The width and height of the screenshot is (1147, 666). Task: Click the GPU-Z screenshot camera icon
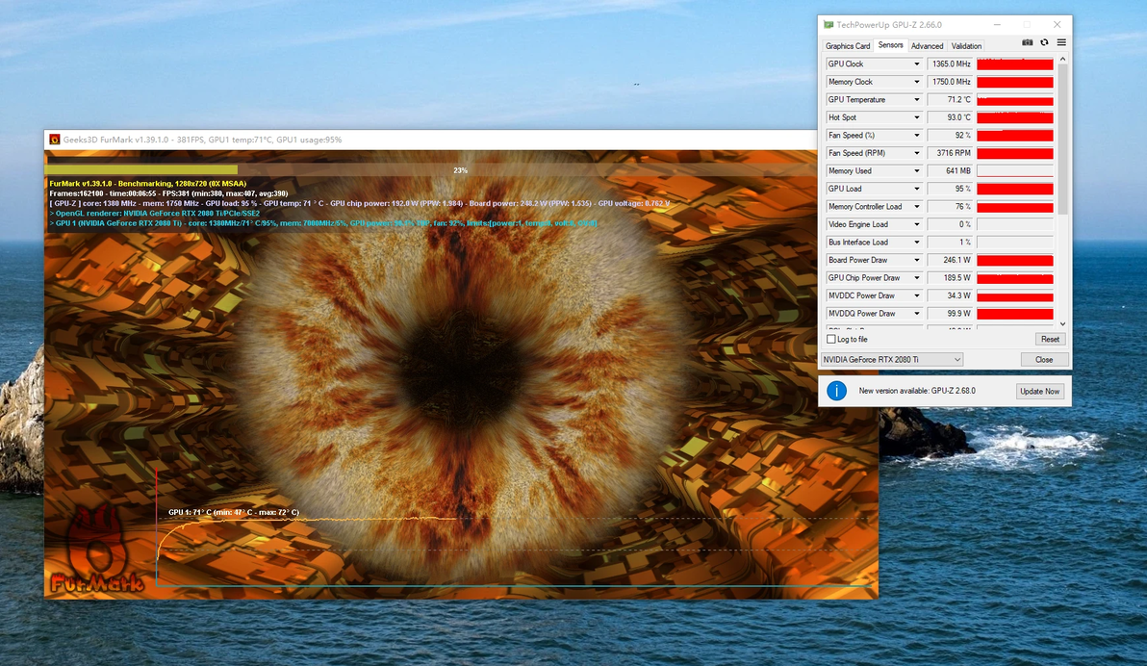click(x=1027, y=42)
